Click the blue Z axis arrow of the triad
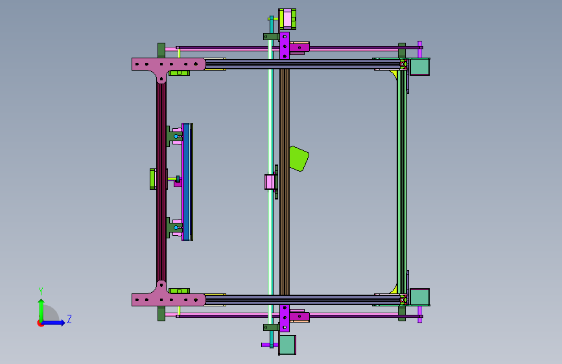 [54, 323]
